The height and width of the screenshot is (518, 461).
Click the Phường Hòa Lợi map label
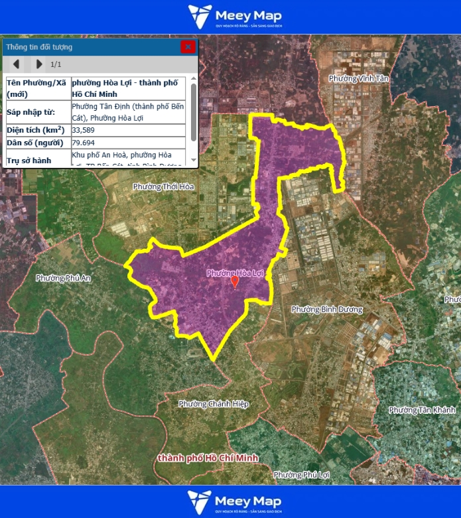pyautogui.click(x=235, y=273)
